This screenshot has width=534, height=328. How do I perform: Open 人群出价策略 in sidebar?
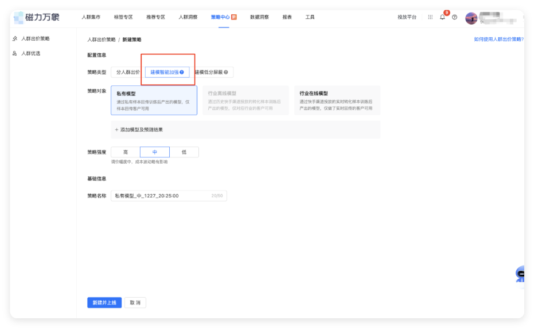[x=36, y=38]
